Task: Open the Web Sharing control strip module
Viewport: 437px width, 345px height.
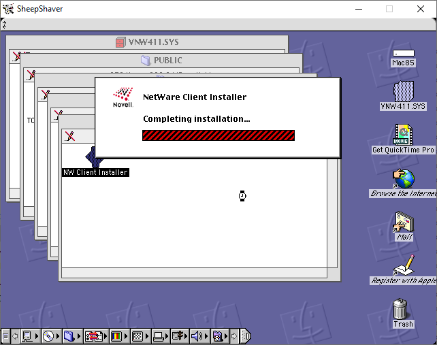Action: pos(220,336)
